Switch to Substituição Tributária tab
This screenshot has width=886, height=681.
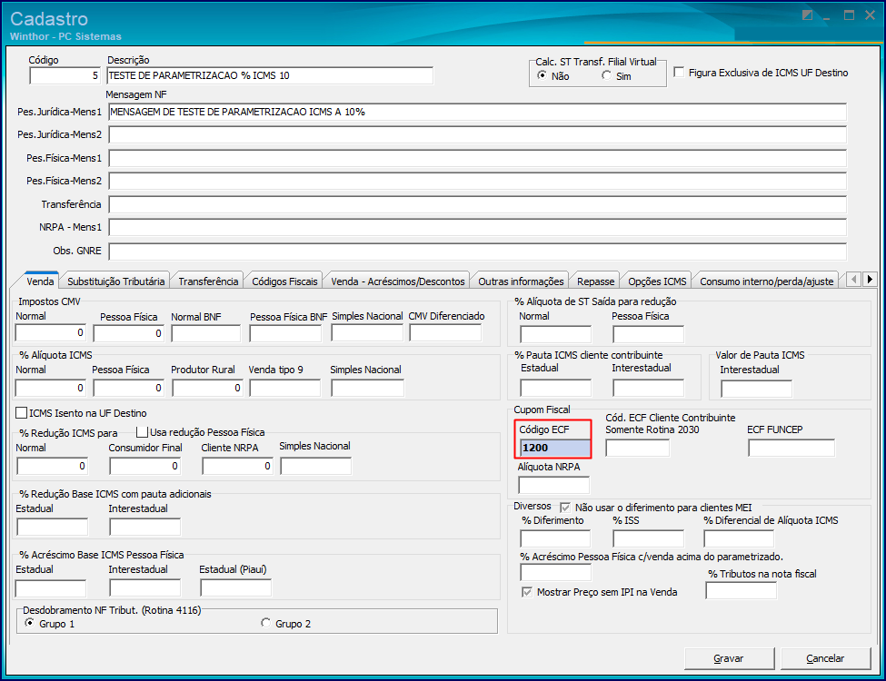point(115,281)
